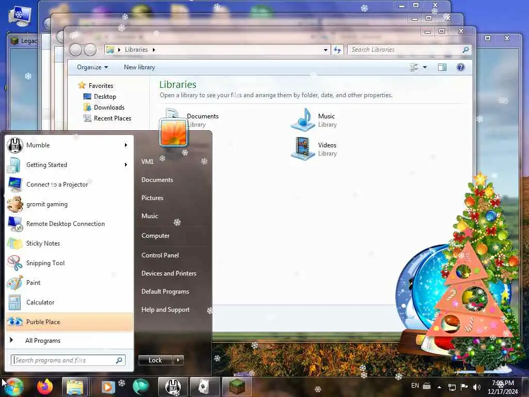The height and width of the screenshot is (397, 529).
Task: Open Control Panel
Action: click(160, 255)
